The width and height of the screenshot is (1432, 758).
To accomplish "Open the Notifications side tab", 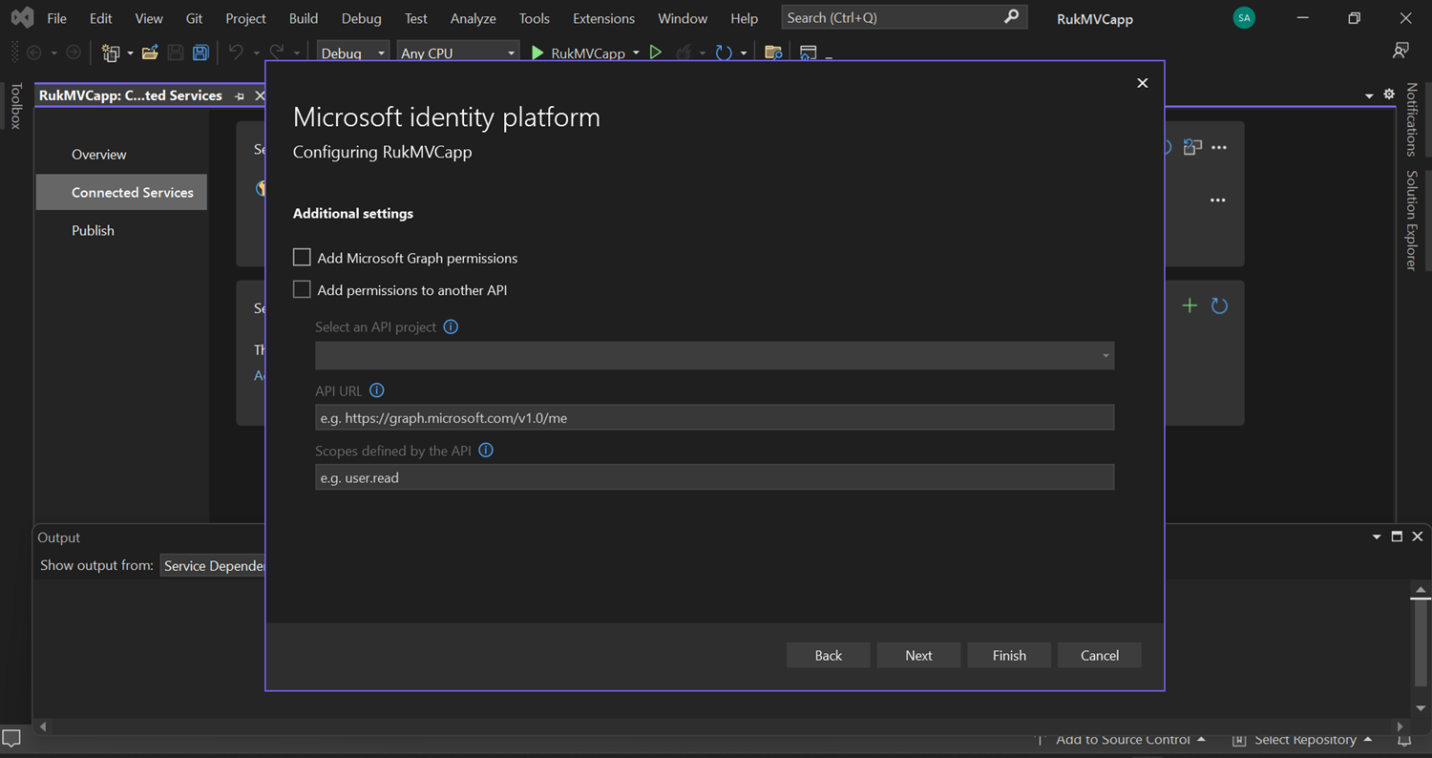I will click(x=1411, y=119).
